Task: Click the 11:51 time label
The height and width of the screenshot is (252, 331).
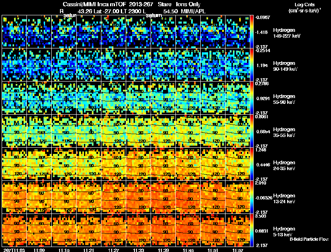Action: 213,250
